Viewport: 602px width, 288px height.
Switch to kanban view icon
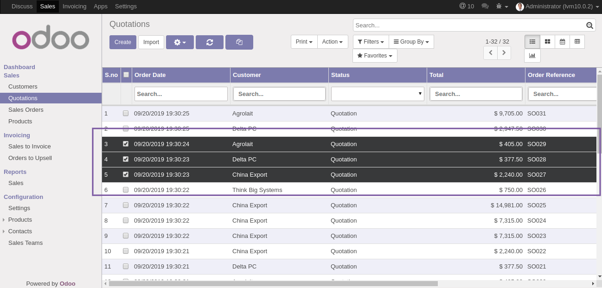(x=547, y=42)
